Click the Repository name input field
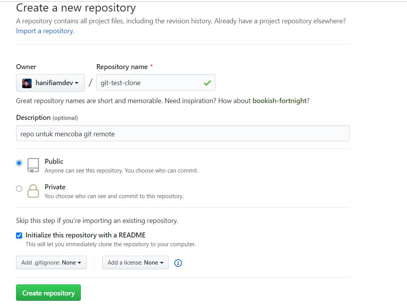The height and width of the screenshot is (305, 407). [156, 82]
